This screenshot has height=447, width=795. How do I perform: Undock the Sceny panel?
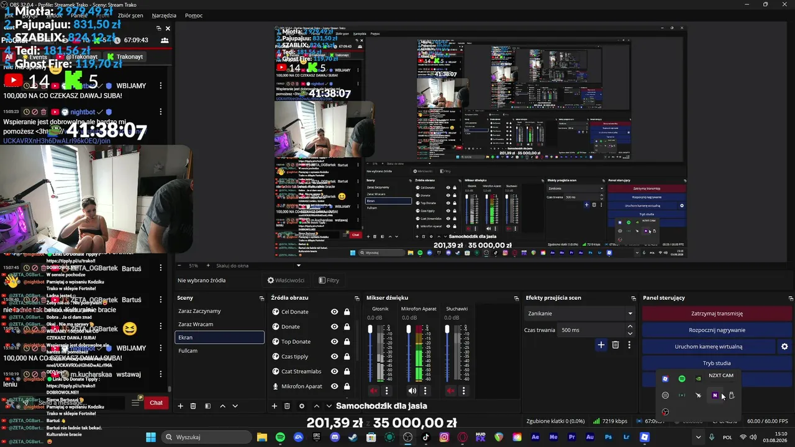261,298
